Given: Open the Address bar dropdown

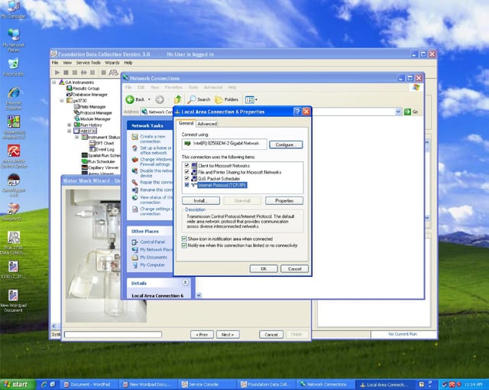Looking at the screenshot, I should 398,112.
